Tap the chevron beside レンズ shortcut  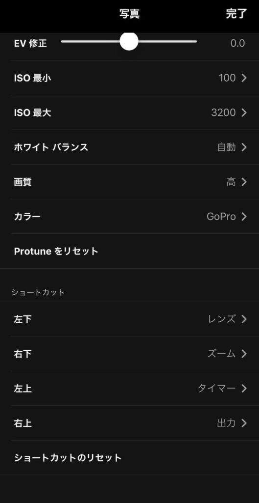coord(244,319)
